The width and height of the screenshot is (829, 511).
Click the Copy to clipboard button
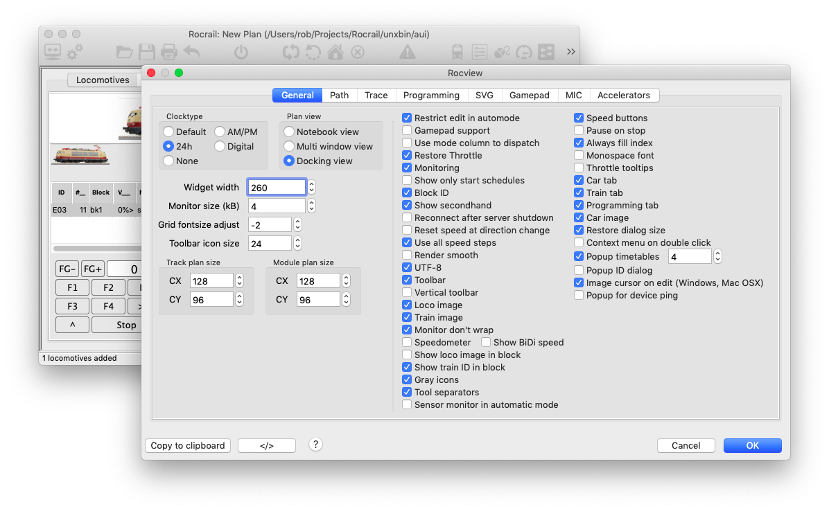pyautogui.click(x=188, y=446)
